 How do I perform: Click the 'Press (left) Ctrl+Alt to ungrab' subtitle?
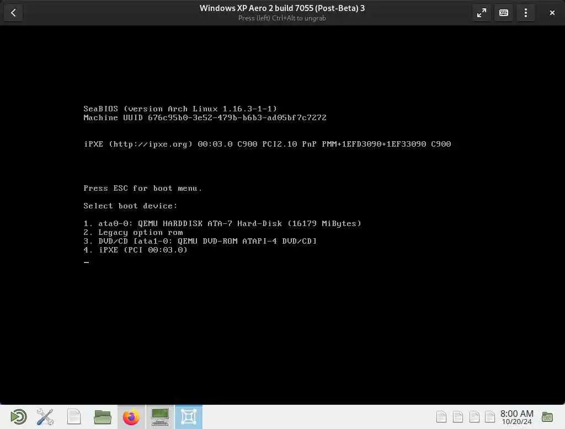click(282, 18)
